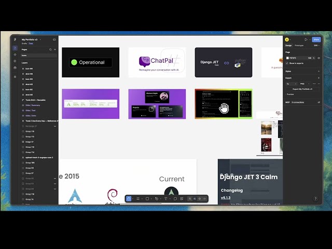Switch to Design mode in toolbar
Screen dimensions: 332x249
(195, 199)
